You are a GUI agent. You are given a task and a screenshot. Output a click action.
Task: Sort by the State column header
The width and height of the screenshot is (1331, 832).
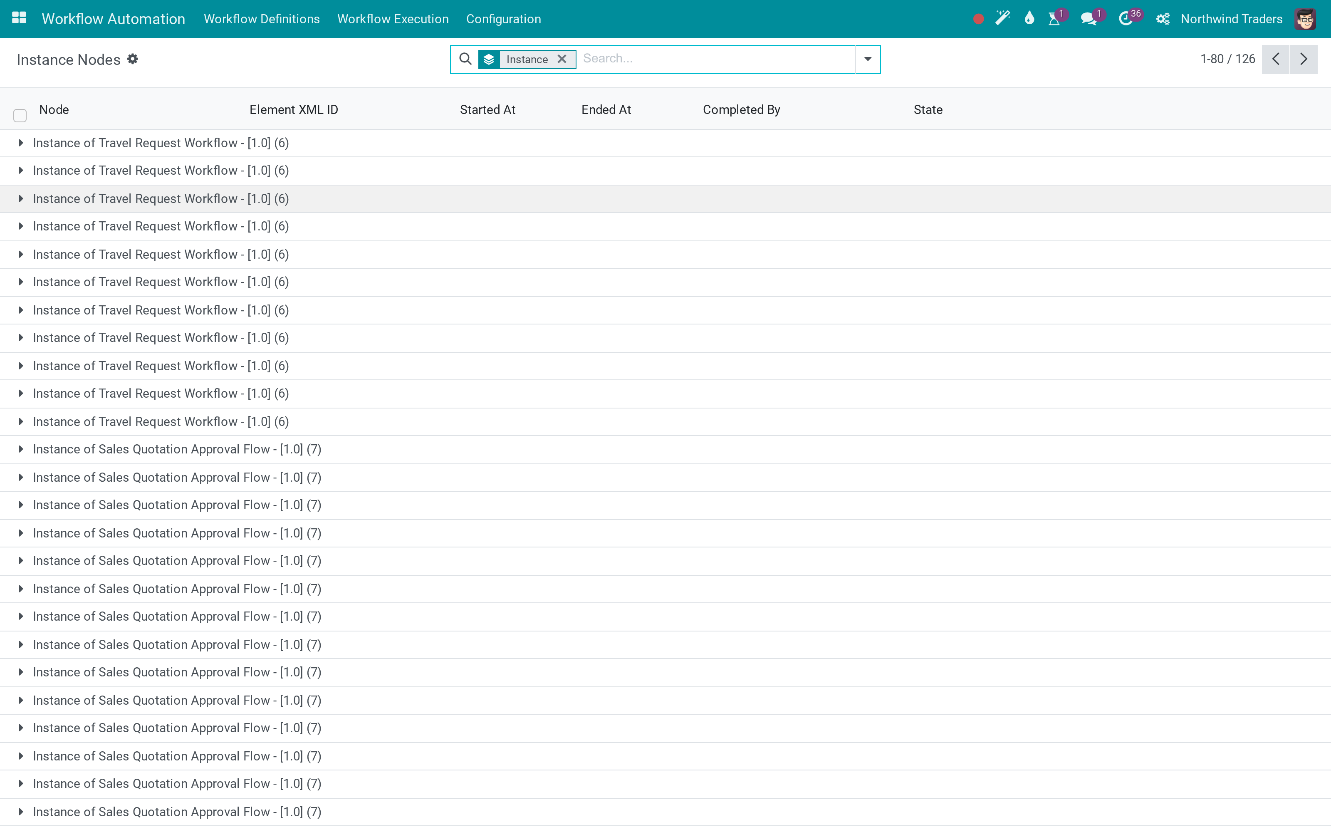[928, 109]
